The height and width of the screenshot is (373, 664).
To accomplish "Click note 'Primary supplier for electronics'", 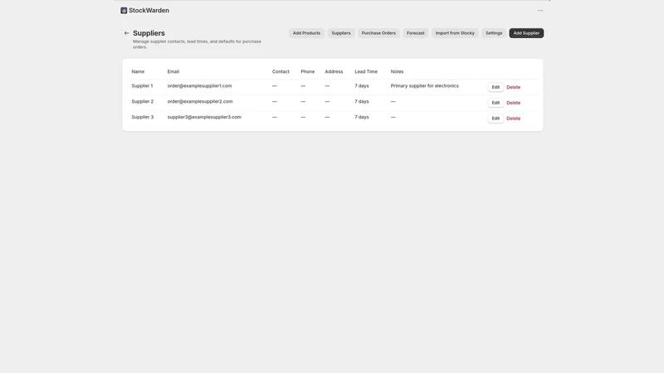I will [424, 86].
